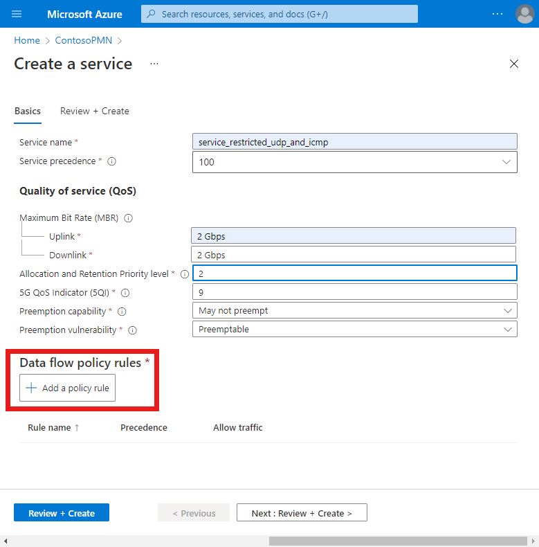This screenshot has width=539, height=547.
Task: Click the Rule name column header
Action: click(49, 428)
